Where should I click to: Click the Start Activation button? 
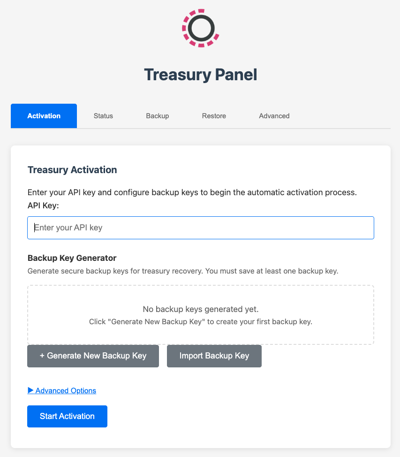tap(67, 416)
